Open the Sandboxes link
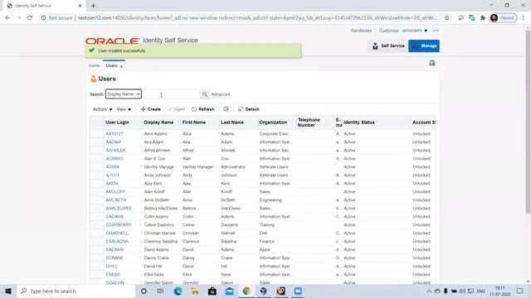 tap(362, 31)
